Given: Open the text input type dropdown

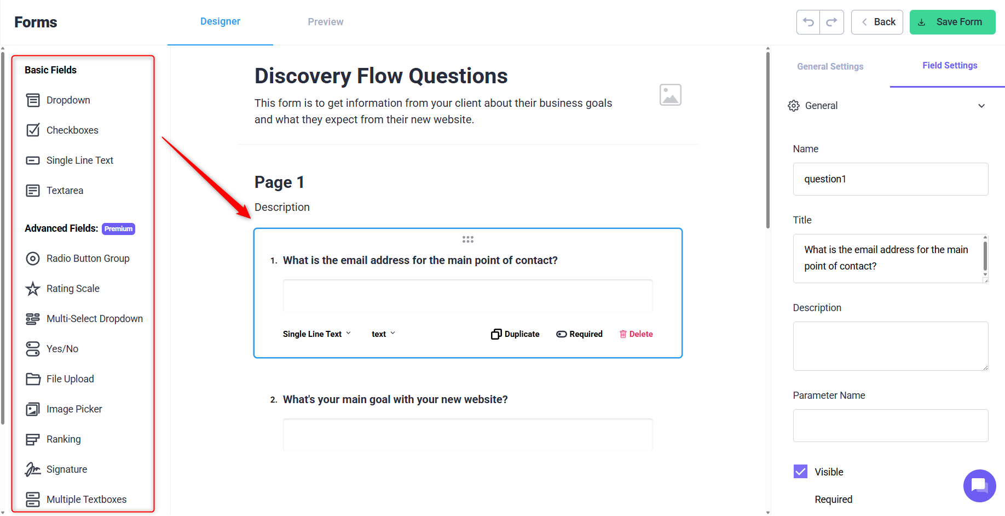Looking at the screenshot, I should pos(383,334).
